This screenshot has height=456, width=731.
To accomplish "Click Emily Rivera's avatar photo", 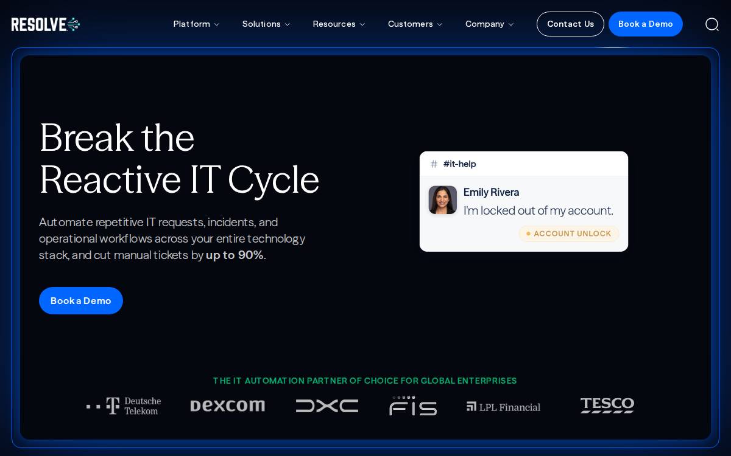I will (x=443, y=200).
